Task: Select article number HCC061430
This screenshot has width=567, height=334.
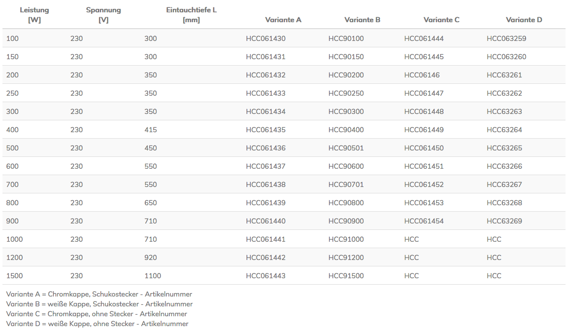Action: click(266, 38)
